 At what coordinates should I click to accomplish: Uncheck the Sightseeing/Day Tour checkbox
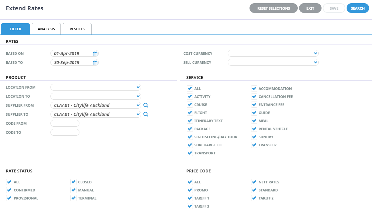click(190, 137)
